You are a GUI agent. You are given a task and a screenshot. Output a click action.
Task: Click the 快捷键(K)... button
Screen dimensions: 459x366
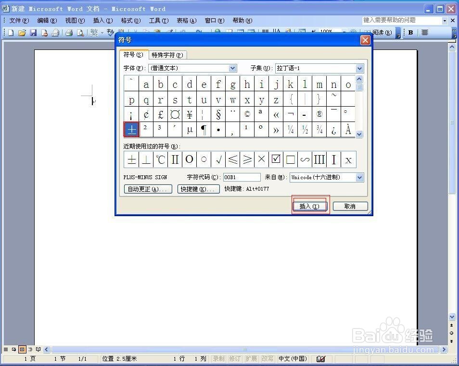(x=199, y=189)
